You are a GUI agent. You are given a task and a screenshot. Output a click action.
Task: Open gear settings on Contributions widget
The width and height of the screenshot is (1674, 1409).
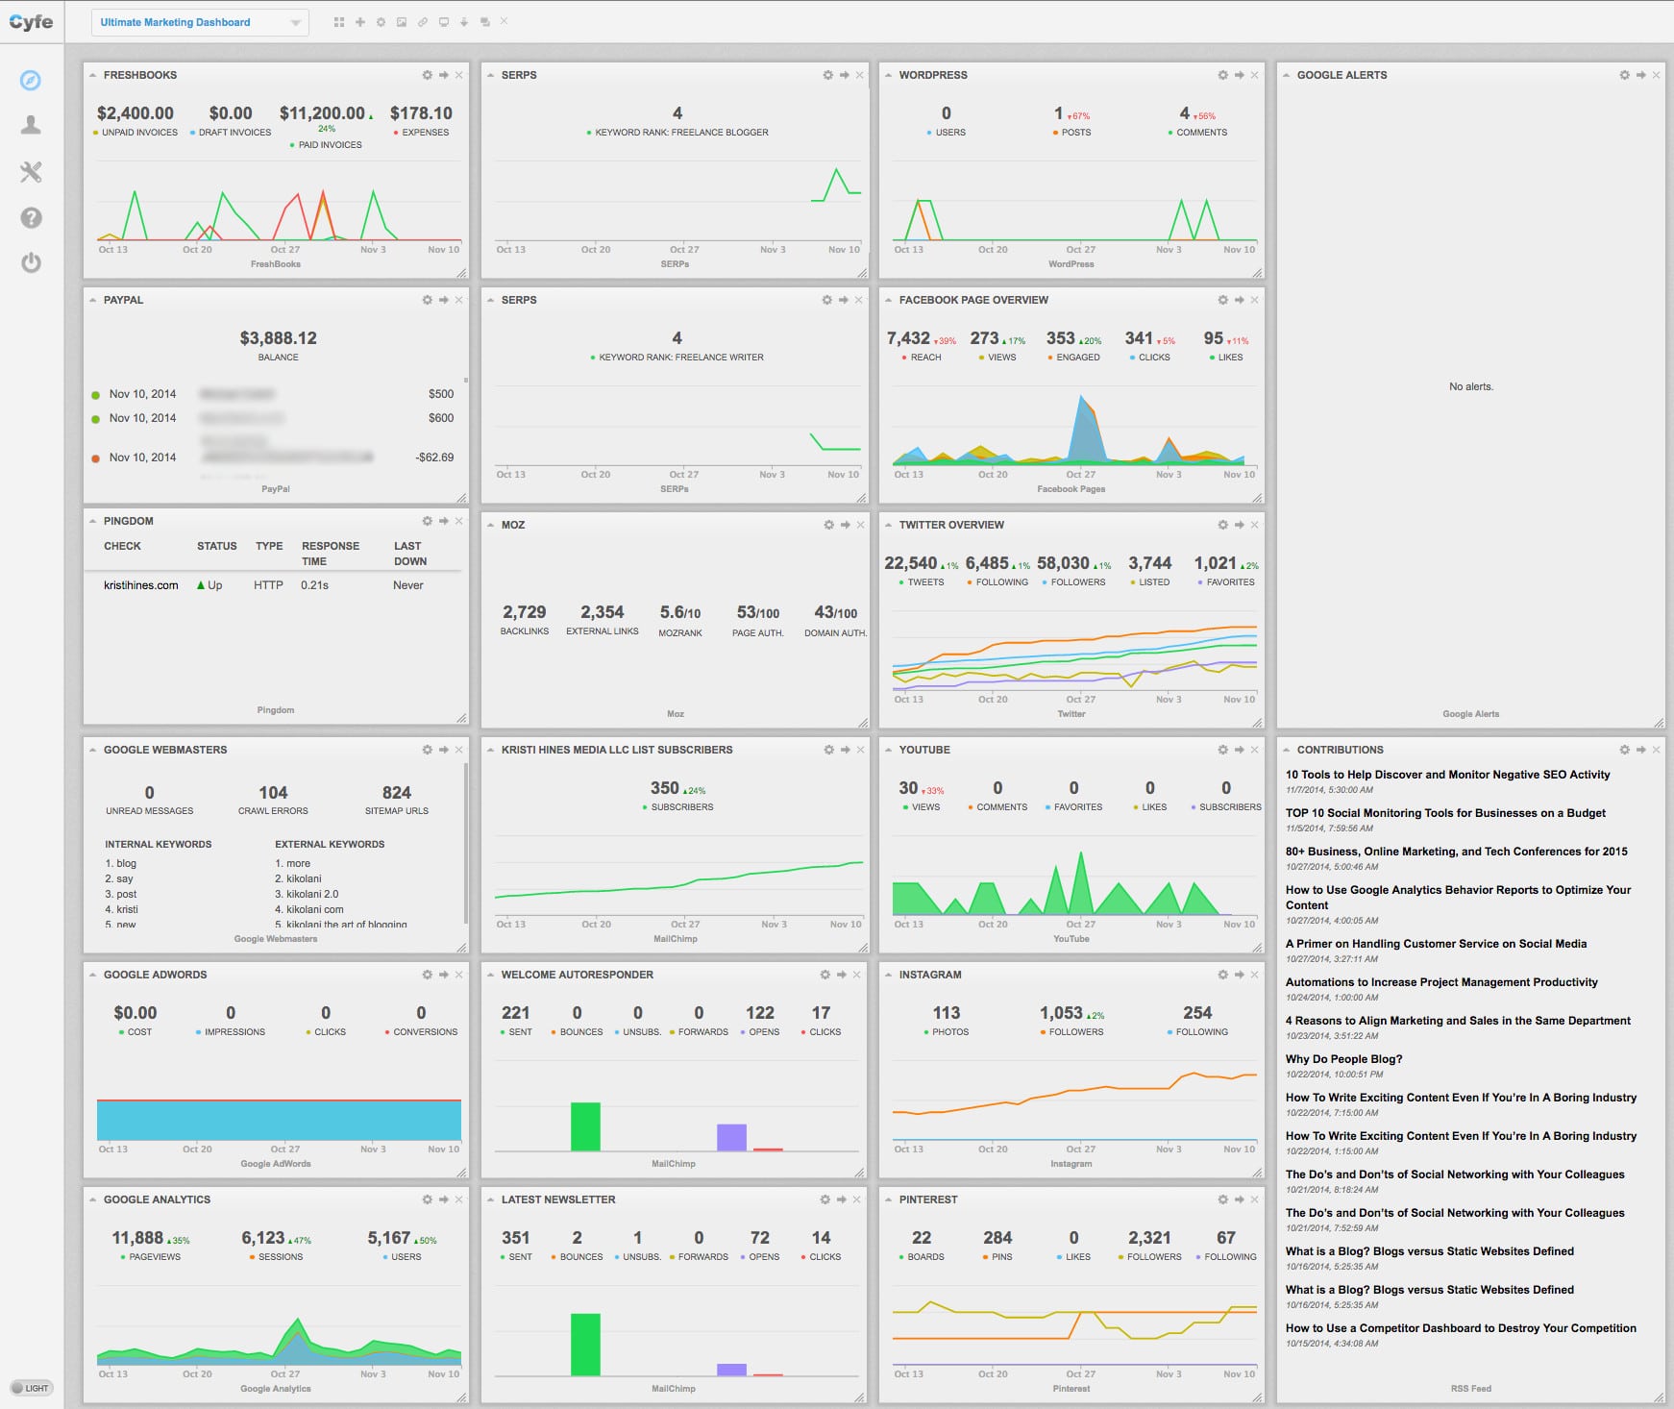click(1624, 750)
